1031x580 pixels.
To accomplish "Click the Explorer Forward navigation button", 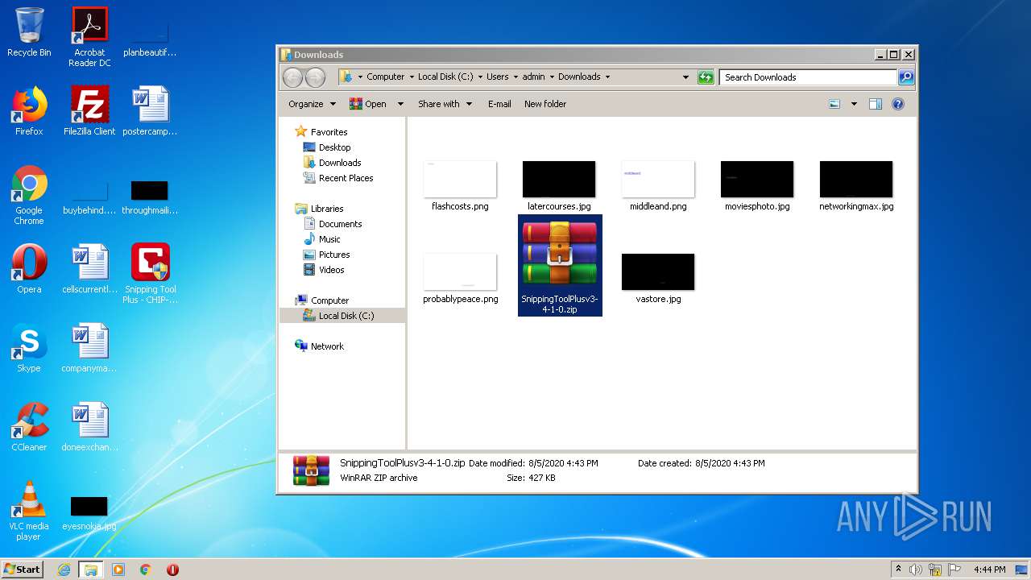I will [x=316, y=77].
